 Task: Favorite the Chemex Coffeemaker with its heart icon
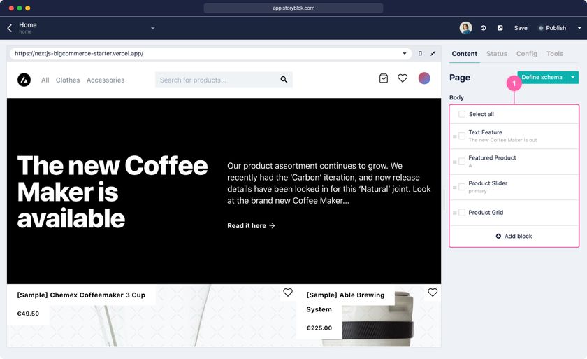point(287,293)
